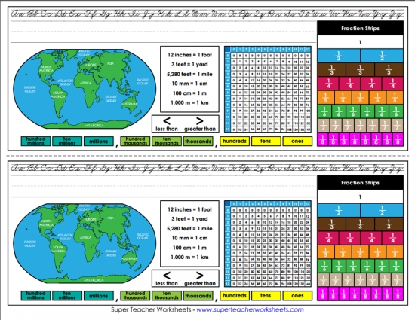This screenshot has width=415, height=320.
Task: Click 'NORTH AMERICA' label on upper world map
Action: point(46,69)
